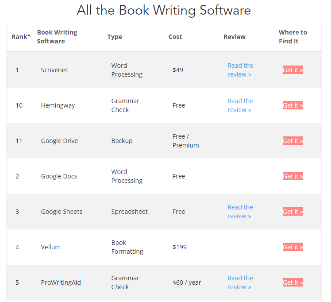Click rank 4 cell beside Vellum
This screenshot has height=302, width=331.
(17, 247)
